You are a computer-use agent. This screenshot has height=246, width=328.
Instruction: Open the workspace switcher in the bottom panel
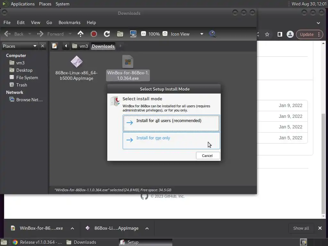[x=303, y=242]
